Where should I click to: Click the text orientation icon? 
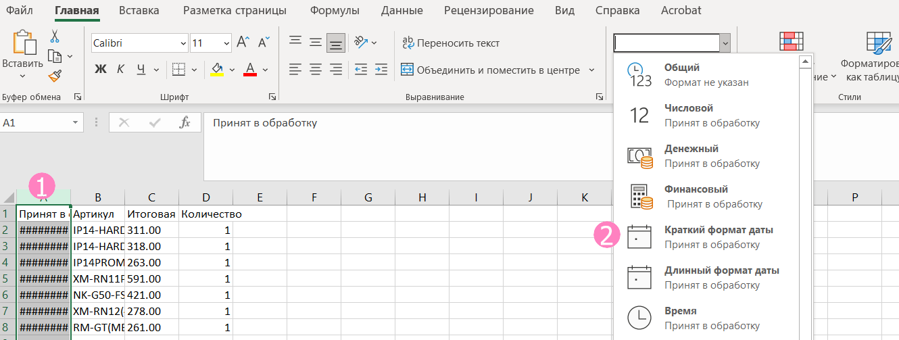coord(360,42)
